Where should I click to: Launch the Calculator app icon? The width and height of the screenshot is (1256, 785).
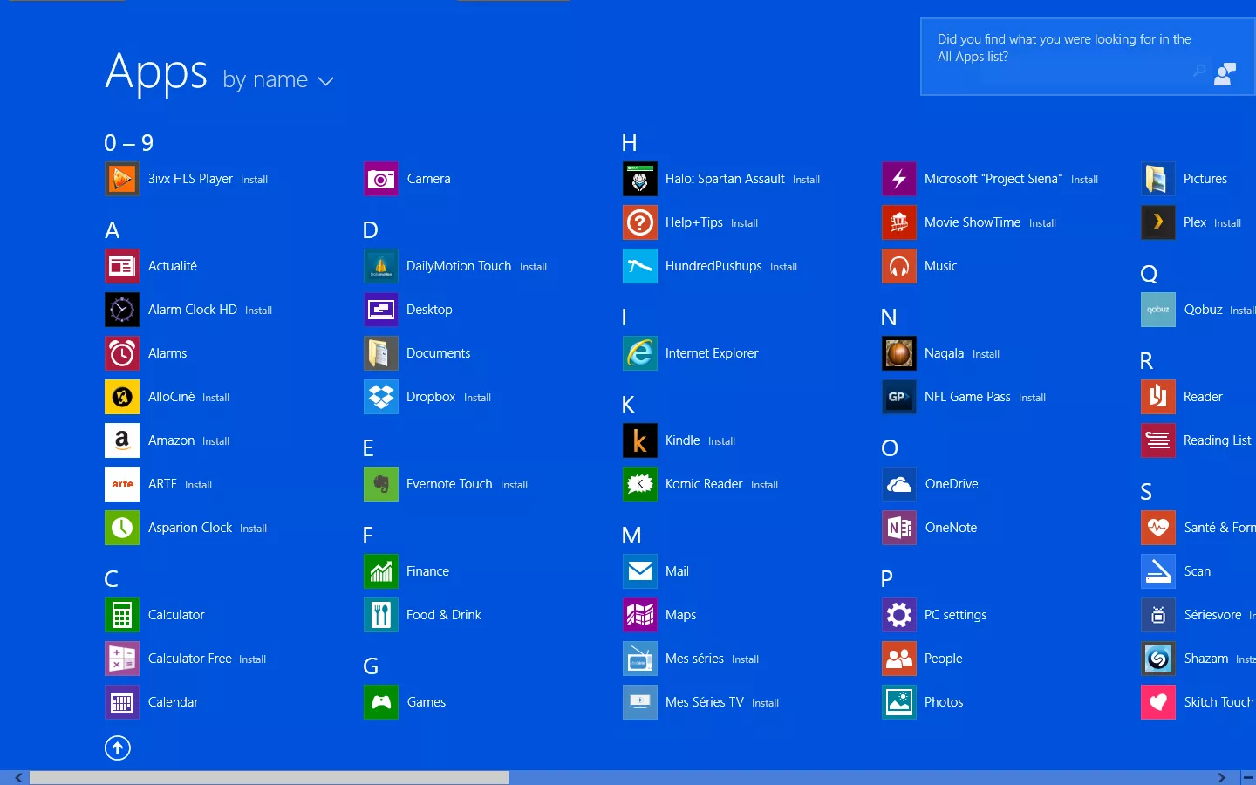pos(122,615)
